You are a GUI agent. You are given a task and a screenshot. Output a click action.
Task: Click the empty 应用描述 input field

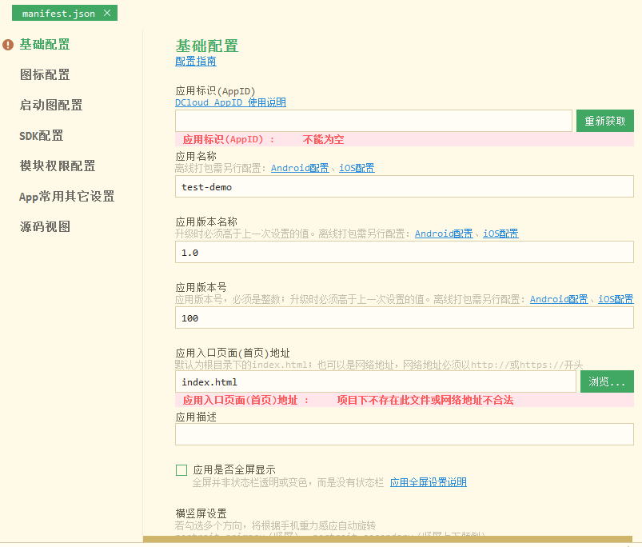pyautogui.click(x=404, y=434)
